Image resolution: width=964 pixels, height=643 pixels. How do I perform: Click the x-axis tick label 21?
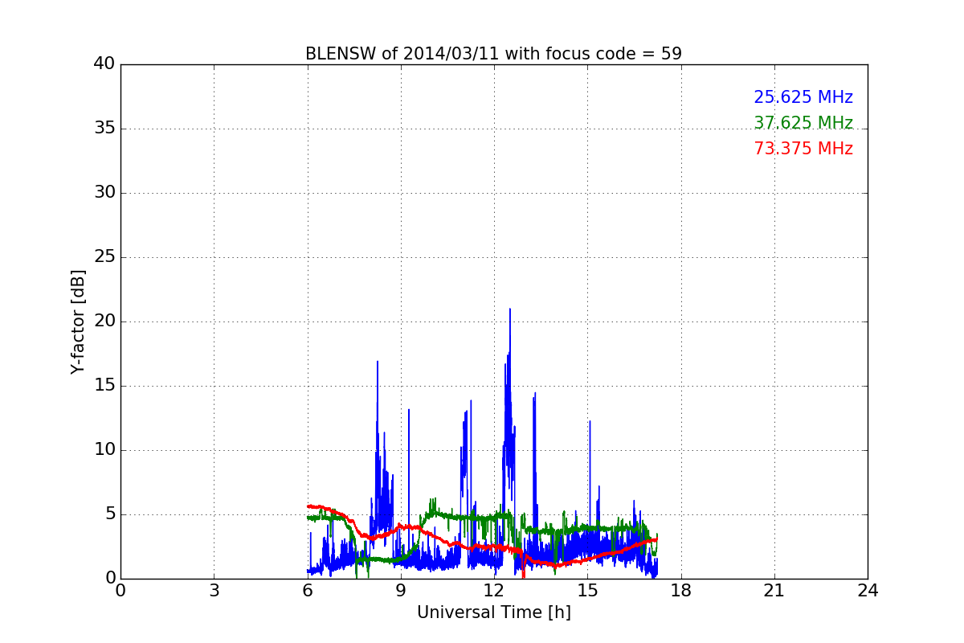[x=774, y=591]
